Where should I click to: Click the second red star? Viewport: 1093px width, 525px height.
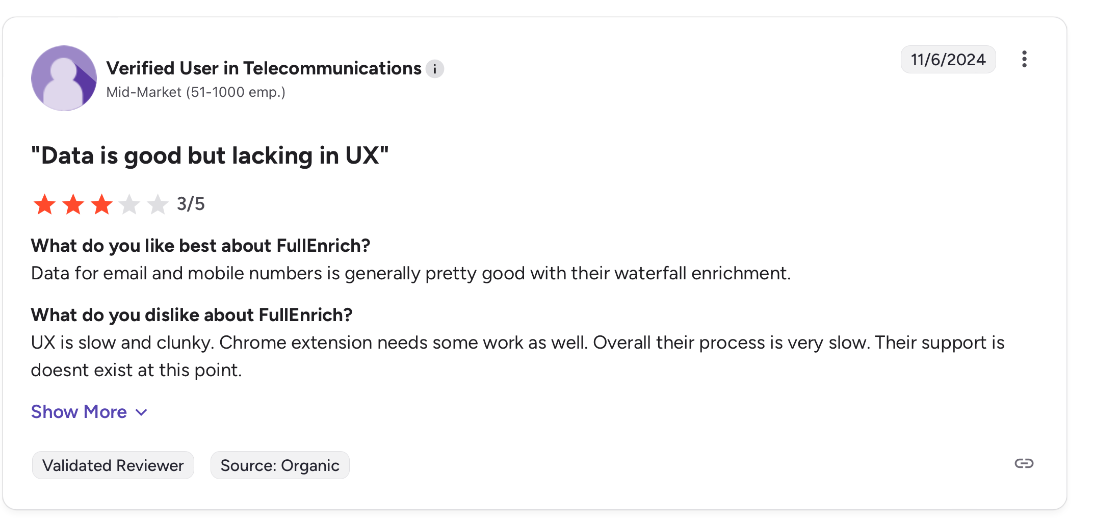[x=73, y=204]
